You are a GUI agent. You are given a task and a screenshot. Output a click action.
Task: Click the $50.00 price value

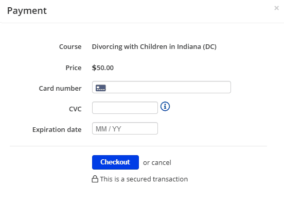(x=103, y=68)
